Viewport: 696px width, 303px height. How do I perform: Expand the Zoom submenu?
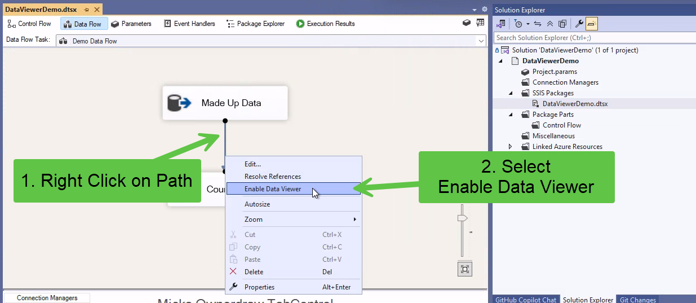(x=294, y=219)
